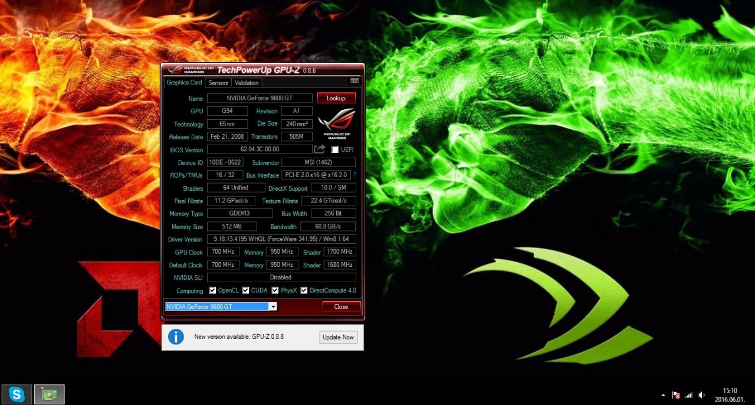Switch to the Validation tab
This screenshot has height=405, width=755.
coord(247,83)
